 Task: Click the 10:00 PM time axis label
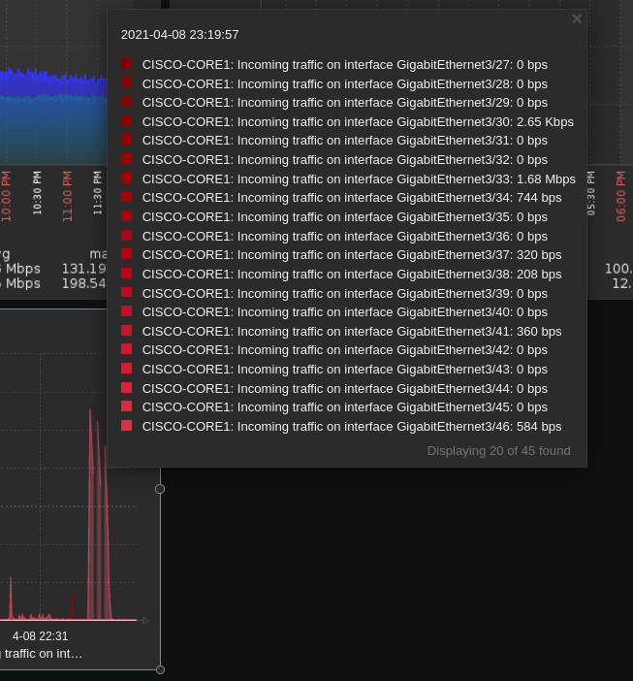click(6, 196)
